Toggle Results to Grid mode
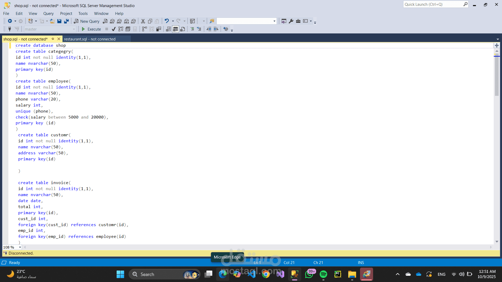The height and width of the screenshot is (282, 502). click(x=175, y=29)
